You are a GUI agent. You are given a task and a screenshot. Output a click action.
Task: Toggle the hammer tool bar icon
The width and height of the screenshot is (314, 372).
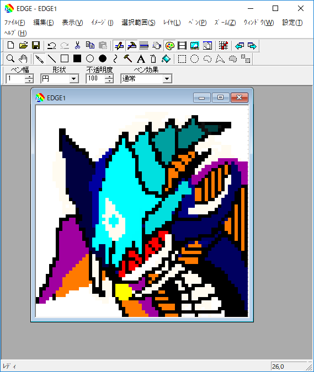click(131, 45)
